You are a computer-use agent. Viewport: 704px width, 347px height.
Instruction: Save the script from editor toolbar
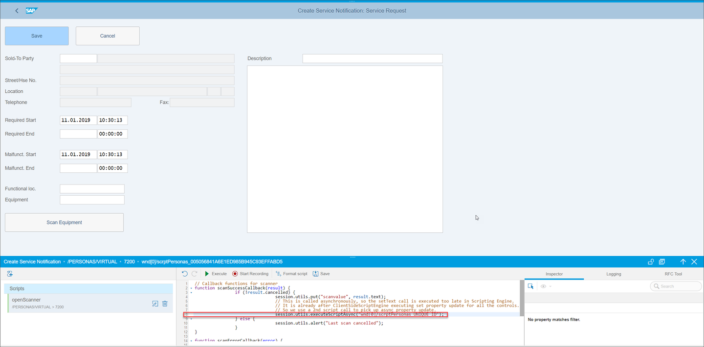321,274
